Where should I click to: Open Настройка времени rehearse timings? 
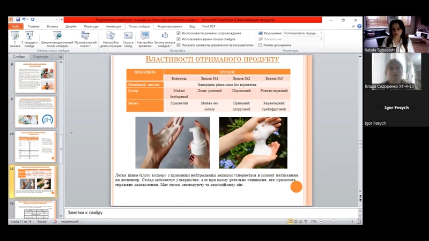pos(145,39)
